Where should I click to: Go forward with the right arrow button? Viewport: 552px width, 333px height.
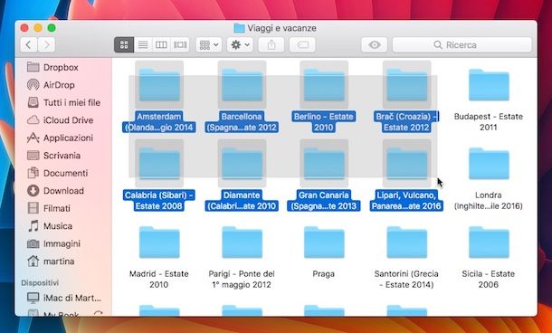(x=47, y=44)
